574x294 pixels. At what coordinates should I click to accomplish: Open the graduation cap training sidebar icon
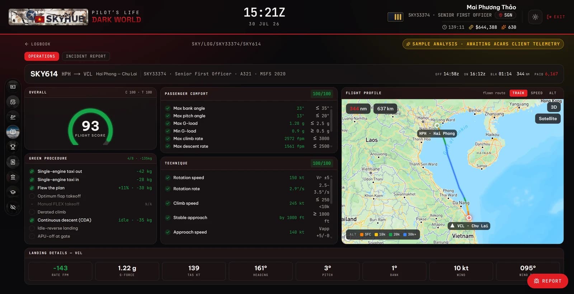point(13,192)
